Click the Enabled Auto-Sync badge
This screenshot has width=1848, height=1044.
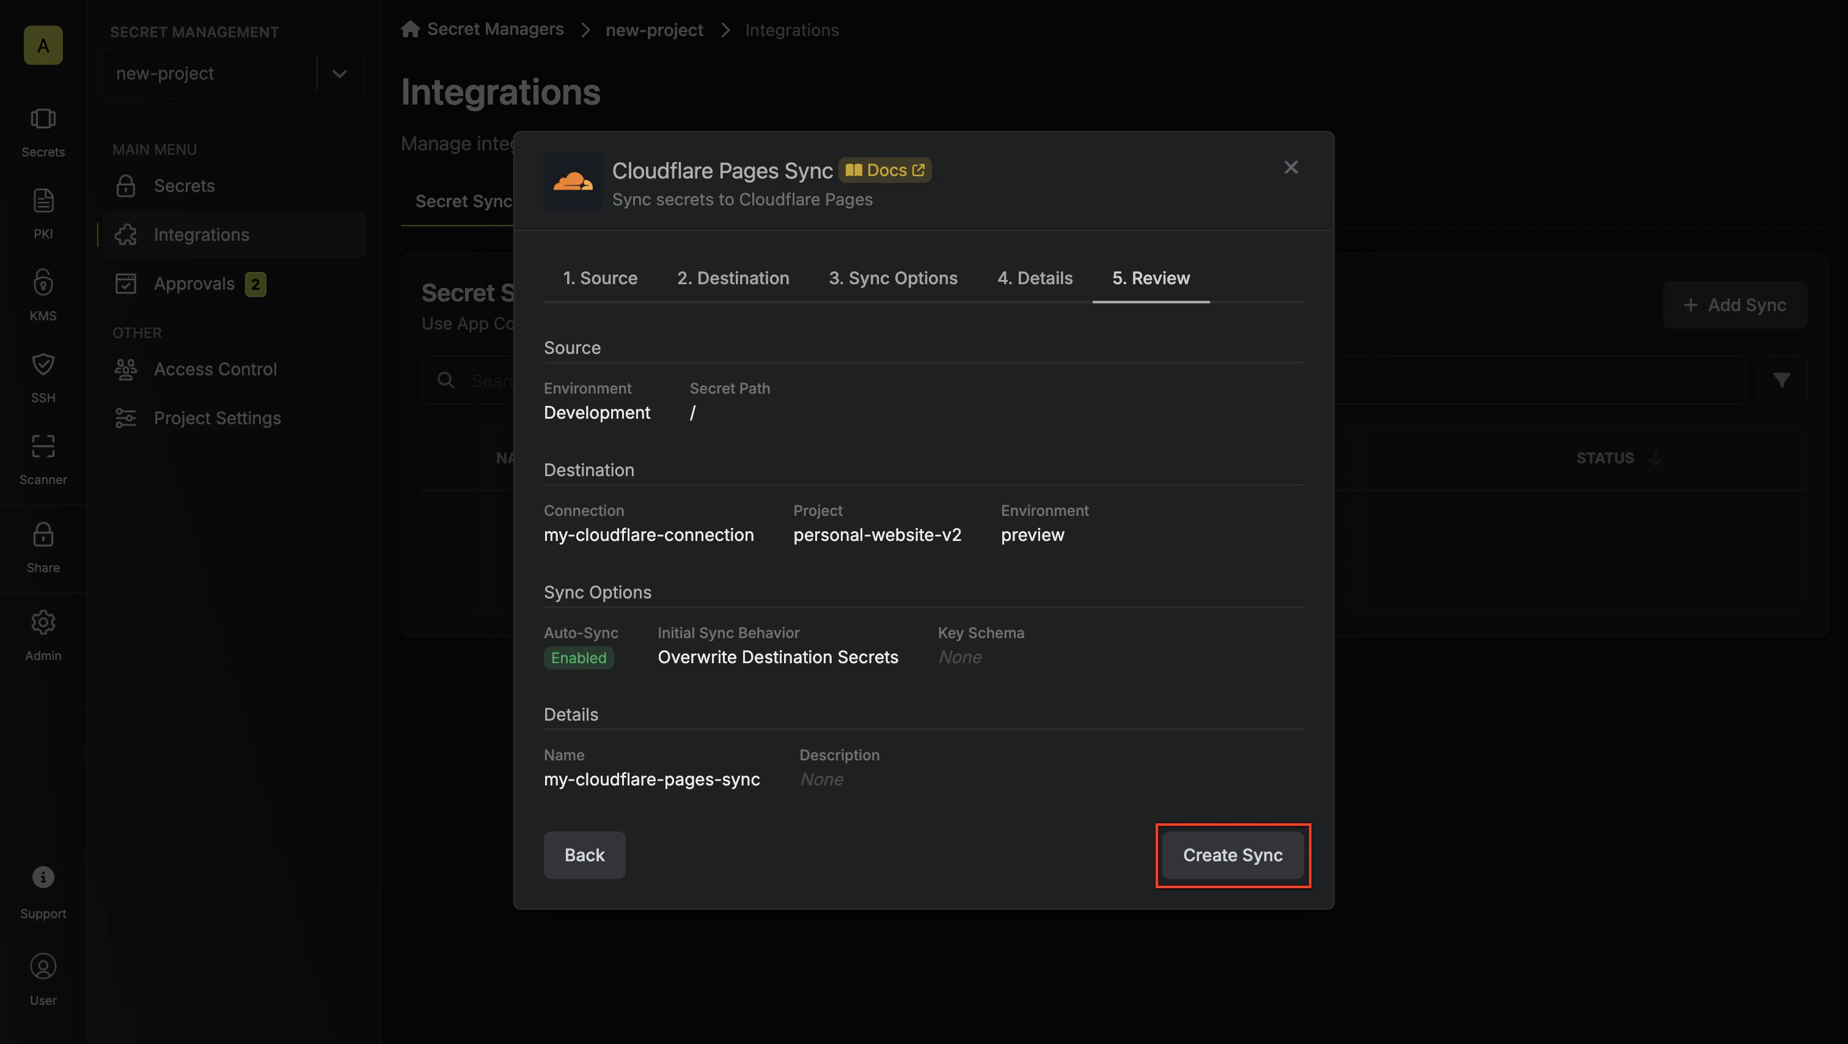click(578, 657)
